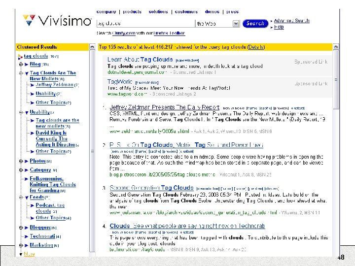Click the arrow icon beside Jeffrey Zeldman

coord(32,85)
